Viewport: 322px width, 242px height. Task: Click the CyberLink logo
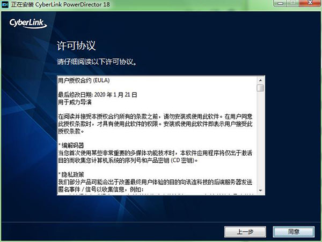point(28,24)
